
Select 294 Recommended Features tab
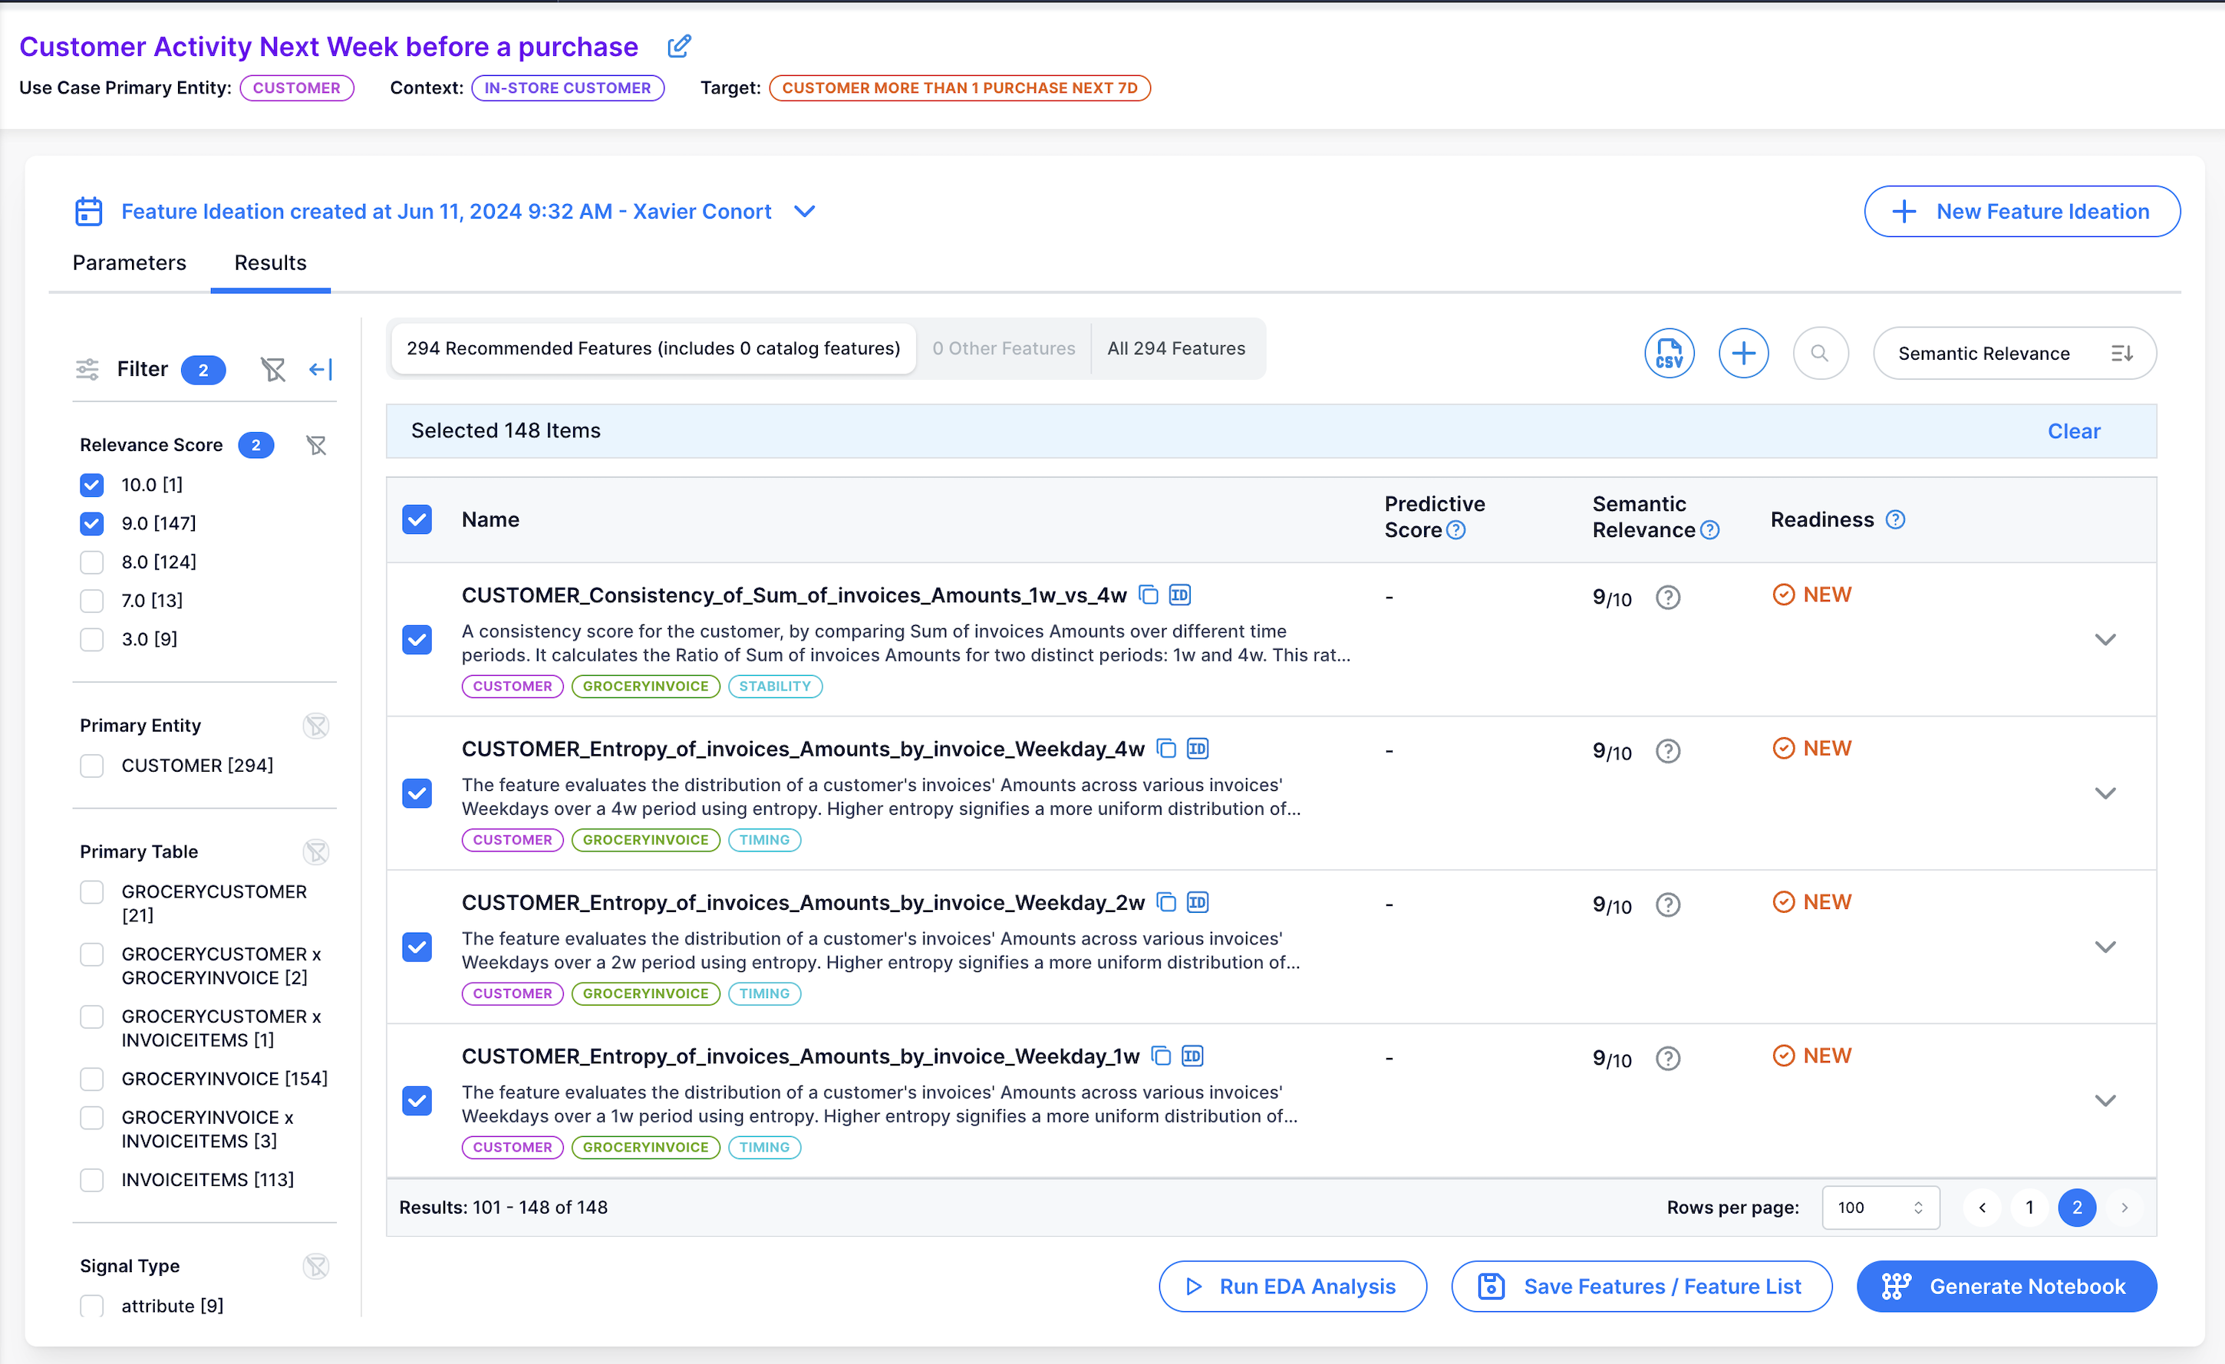click(653, 348)
